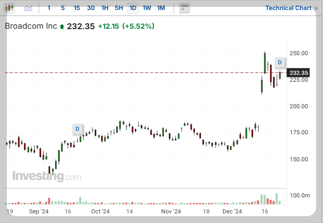Select the 5 minute interval
This screenshot has height=223, width=323.
(x=63, y=8)
